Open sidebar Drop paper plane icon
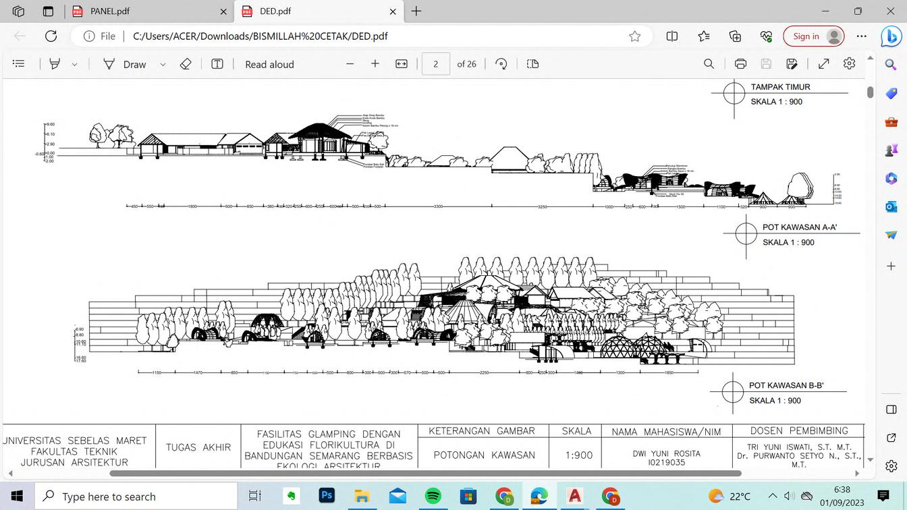This screenshot has width=907, height=510. coord(891,235)
